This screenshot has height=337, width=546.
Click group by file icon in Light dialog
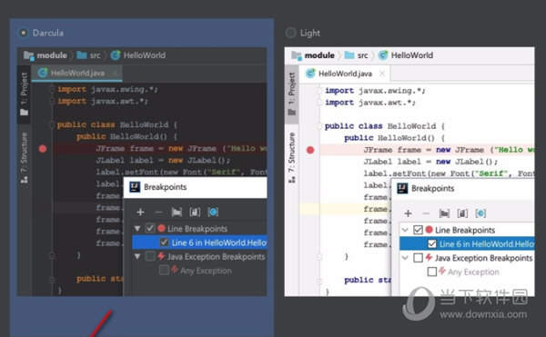[462, 213]
